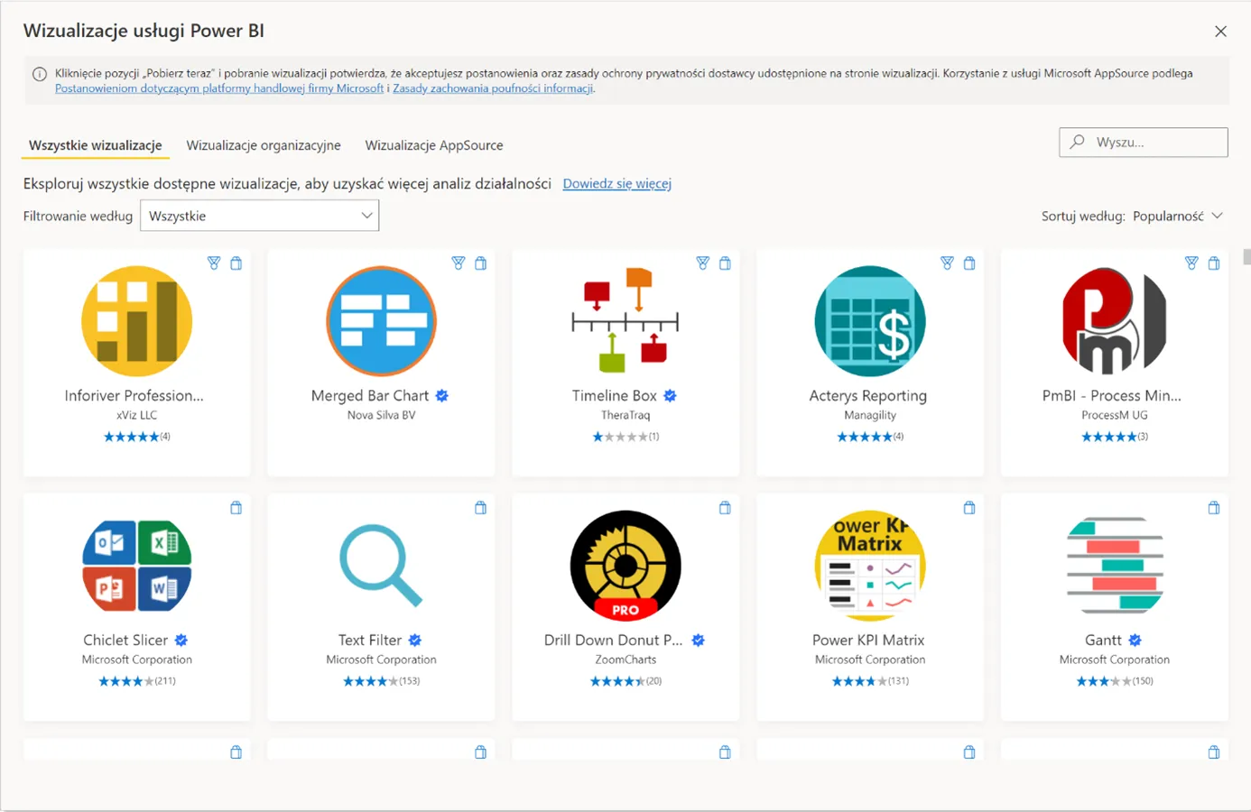1251x812 pixels.
Task: Select the Text Filter magnifier thumbnail
Action: click(x=382, y=566)
